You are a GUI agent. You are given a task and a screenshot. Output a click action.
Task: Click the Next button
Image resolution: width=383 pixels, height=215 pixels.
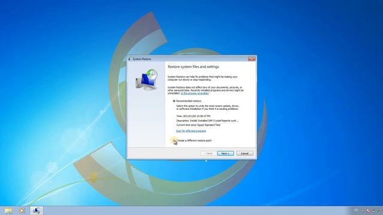pyautogui.click(x=225, y=153)
